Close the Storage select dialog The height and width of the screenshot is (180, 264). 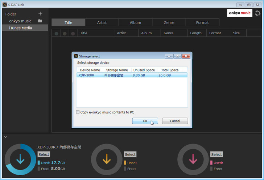[x=186, y=56]
